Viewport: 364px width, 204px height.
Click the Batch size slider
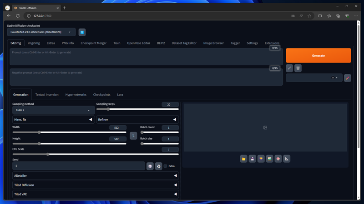point(160,144)
